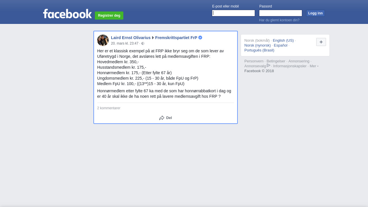Click the E-post eller mobil field
Image resolution: width=368 pixels, height=207 pixels.
[233, 13]
